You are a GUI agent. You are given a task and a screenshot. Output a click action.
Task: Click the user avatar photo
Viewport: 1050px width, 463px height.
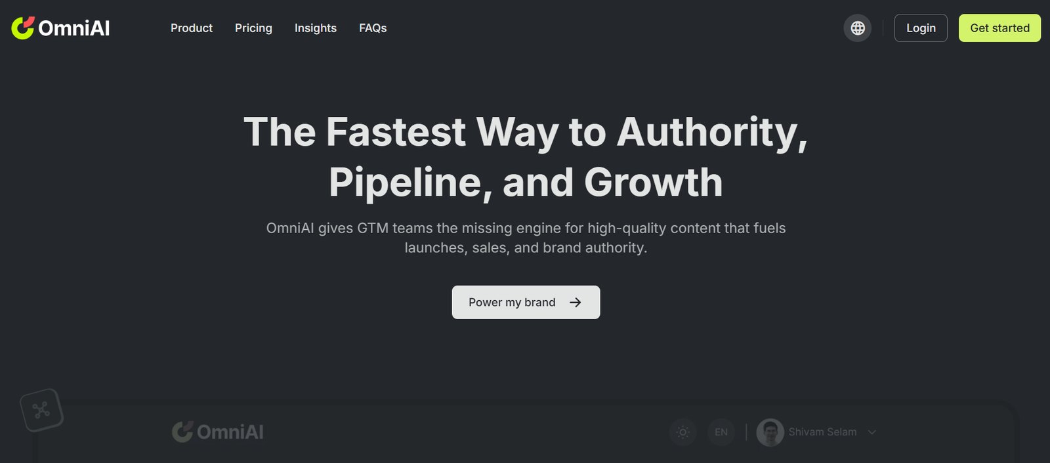(x=770, y=432)
